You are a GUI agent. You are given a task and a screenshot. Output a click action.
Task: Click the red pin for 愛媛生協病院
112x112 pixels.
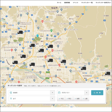tap(59, 65)
